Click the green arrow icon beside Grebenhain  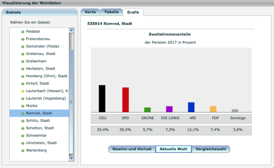23,62
